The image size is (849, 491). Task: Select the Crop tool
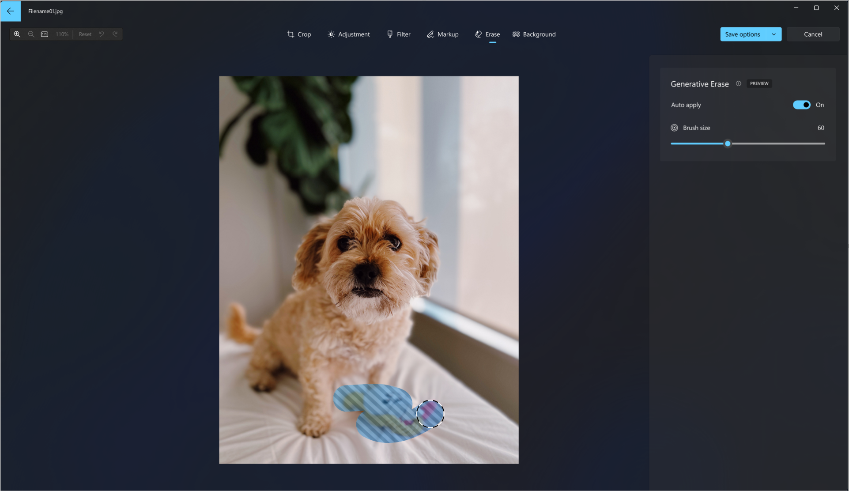point(298,34)
